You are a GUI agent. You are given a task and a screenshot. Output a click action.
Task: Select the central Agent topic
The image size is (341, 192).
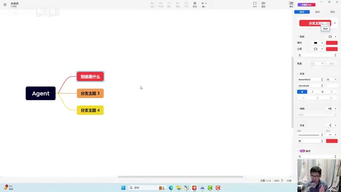[40, 93]
